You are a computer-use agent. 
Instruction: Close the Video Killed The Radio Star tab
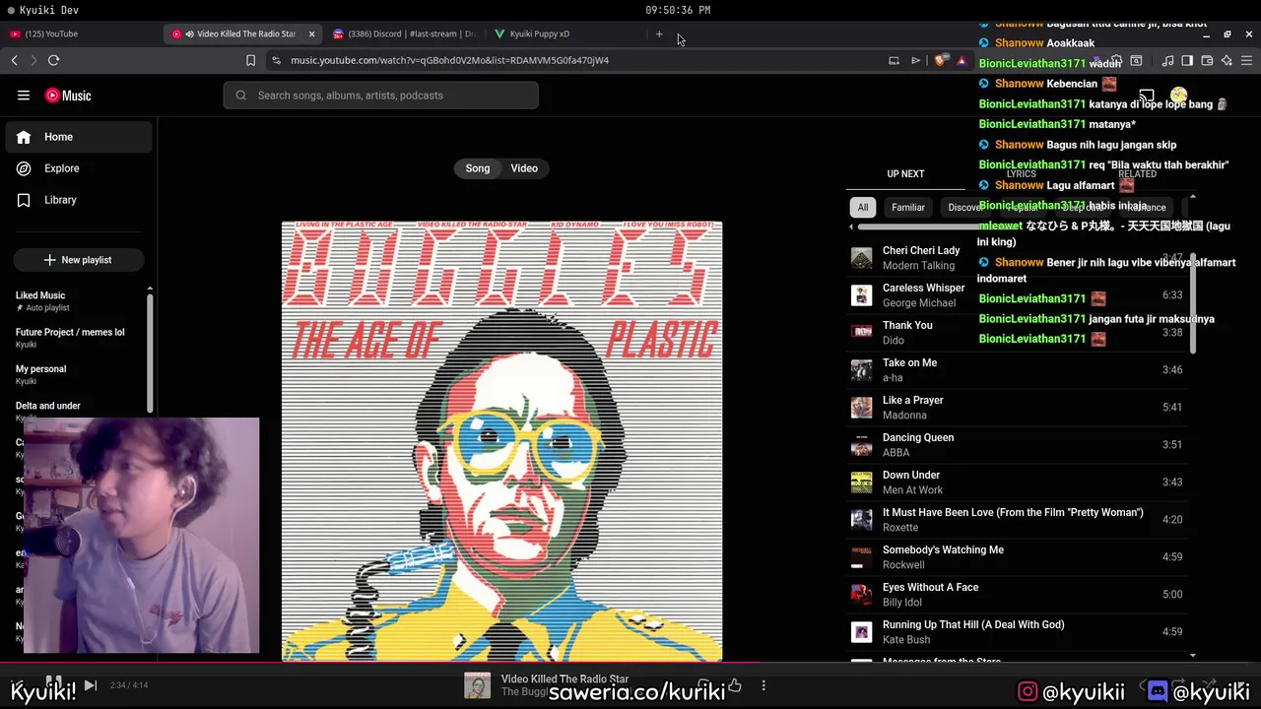(x=311, y=33)
